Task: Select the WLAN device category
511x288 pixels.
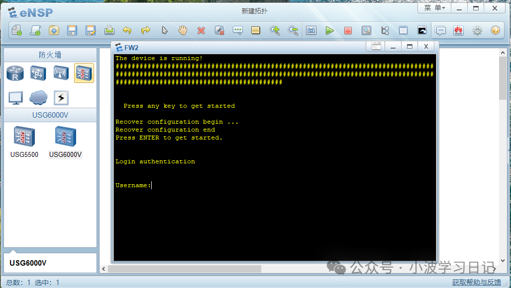Action: coord(61,73)
